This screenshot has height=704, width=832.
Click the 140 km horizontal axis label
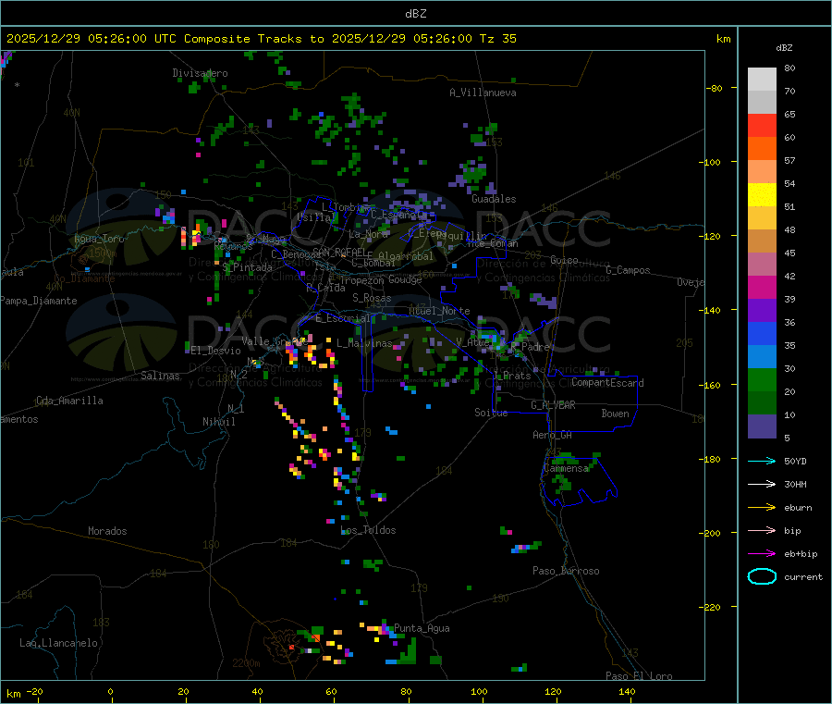click(x=627, y=691)
